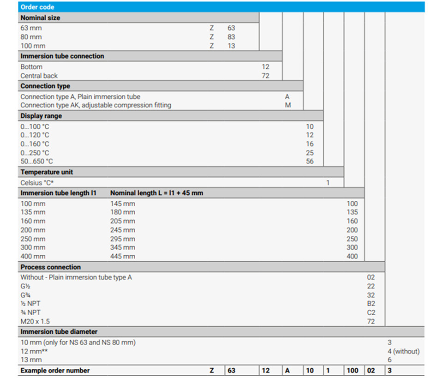Image resolution: width=443 pixels, height=378 pixels.
Task: Click code '72' beside Central back
Action: (x=265, y=76)
